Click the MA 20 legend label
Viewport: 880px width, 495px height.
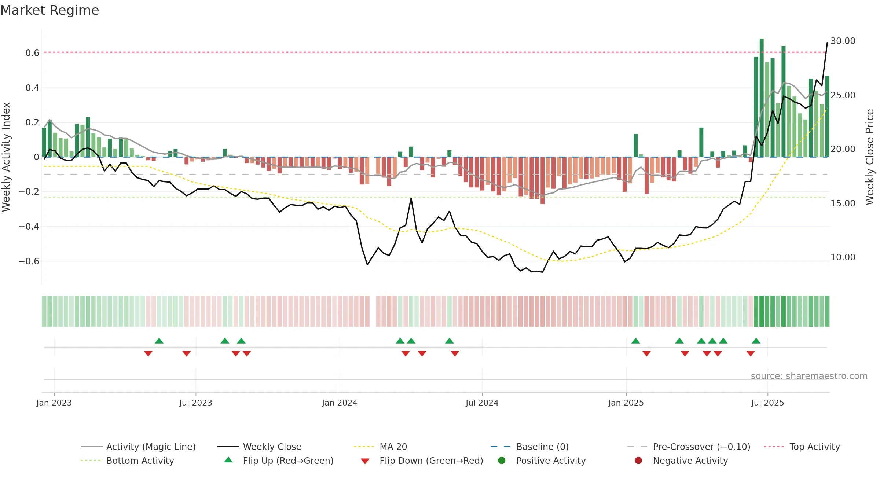click(x=393, y=447)
